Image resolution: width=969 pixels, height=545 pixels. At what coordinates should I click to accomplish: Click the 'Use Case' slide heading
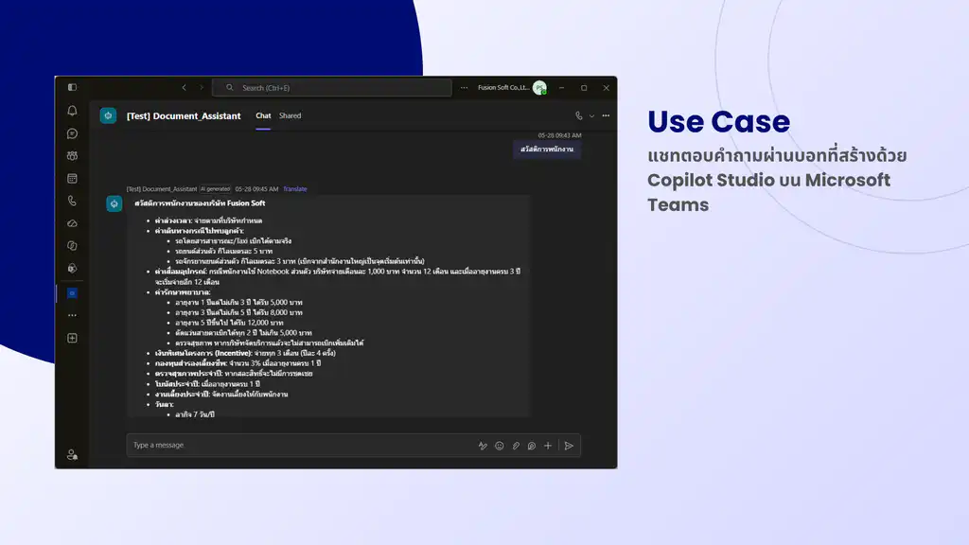[x=719, y=122]
